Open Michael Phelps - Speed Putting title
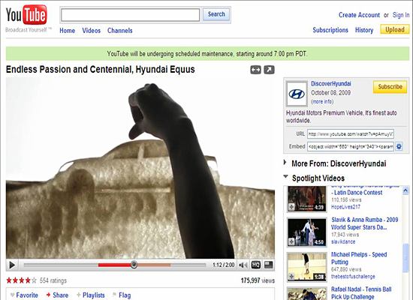This screenshot has height=300, width=413. (x=359, y=258)
